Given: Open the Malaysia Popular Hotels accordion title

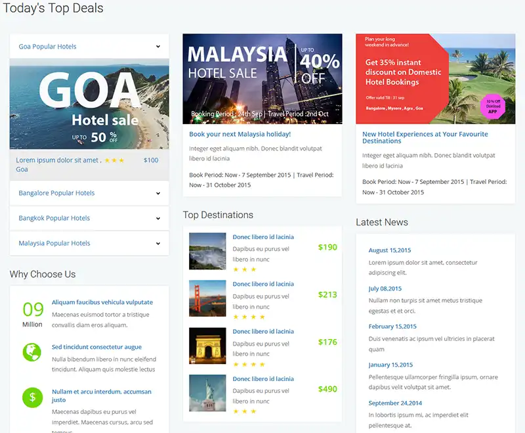Looking at the screenshot, I should tap(54, 243).
